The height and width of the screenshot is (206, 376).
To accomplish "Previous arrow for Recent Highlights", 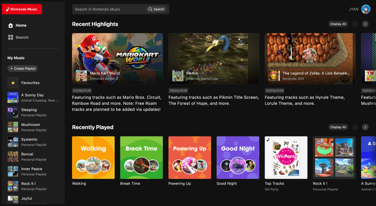I will coord(355,24).
